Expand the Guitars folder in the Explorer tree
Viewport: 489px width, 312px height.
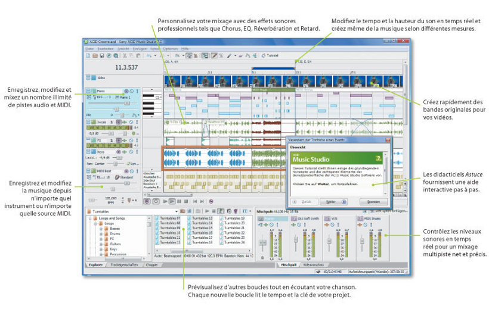coord(101,244)
